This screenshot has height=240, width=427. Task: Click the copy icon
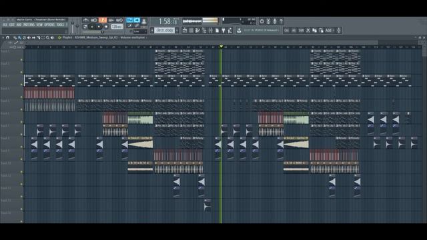(314, 31)
